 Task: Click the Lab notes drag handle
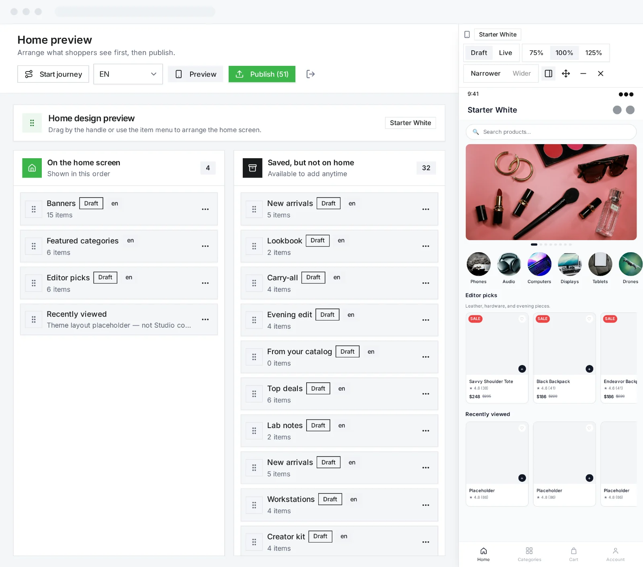coord(254,431)
